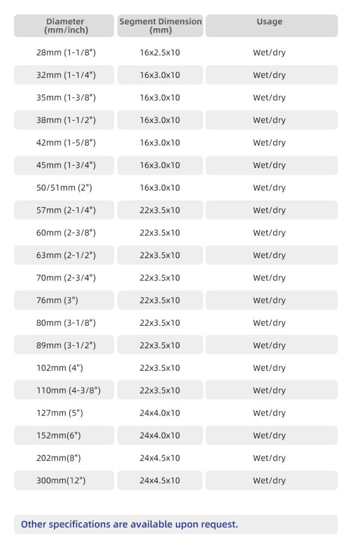Click the Segment Dimension (mm) column header
352x558 pixels.
pos(160,25)
